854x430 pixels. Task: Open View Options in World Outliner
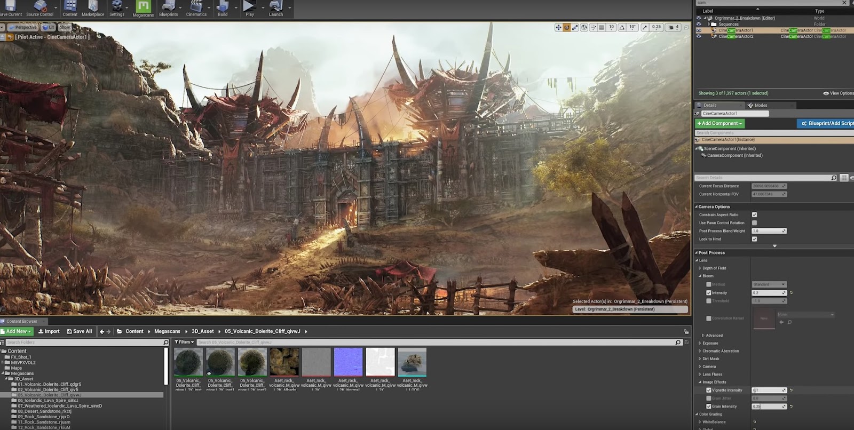coord(839,93)
